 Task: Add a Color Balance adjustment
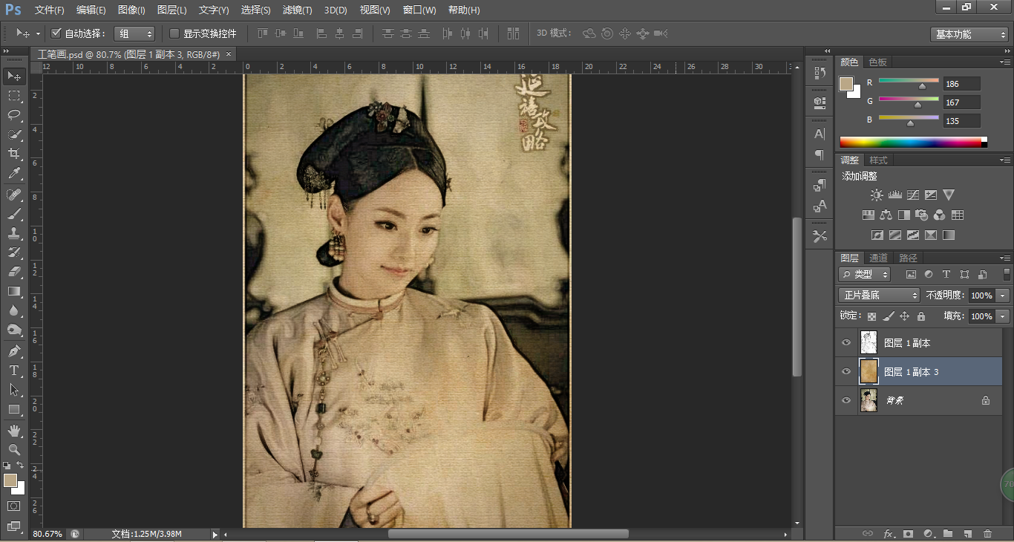pos(886,215)
